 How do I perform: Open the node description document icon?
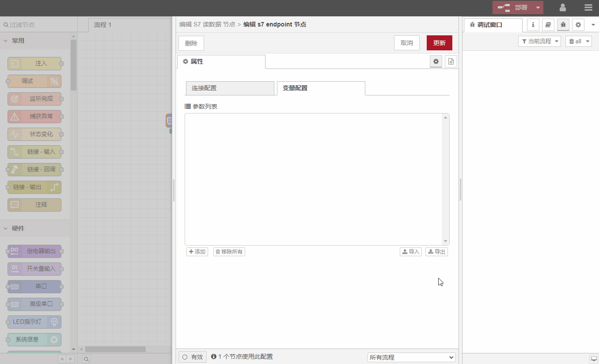[451, 62]
